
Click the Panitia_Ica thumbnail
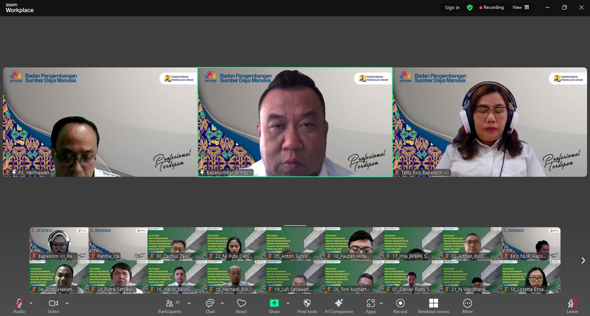tap(118, 244)
